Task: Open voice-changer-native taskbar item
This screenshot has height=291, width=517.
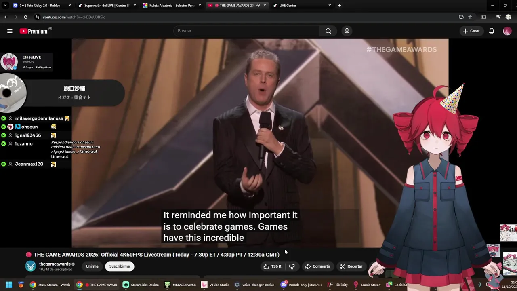Action: (x=255, y=285)
